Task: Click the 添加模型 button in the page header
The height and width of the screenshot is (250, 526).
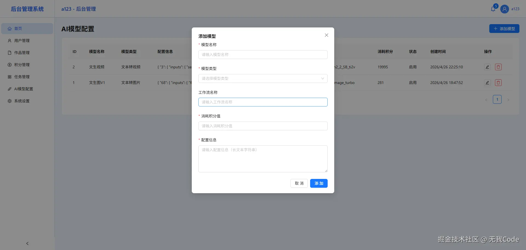Action: pyautogui.click(x=504, y=29)
